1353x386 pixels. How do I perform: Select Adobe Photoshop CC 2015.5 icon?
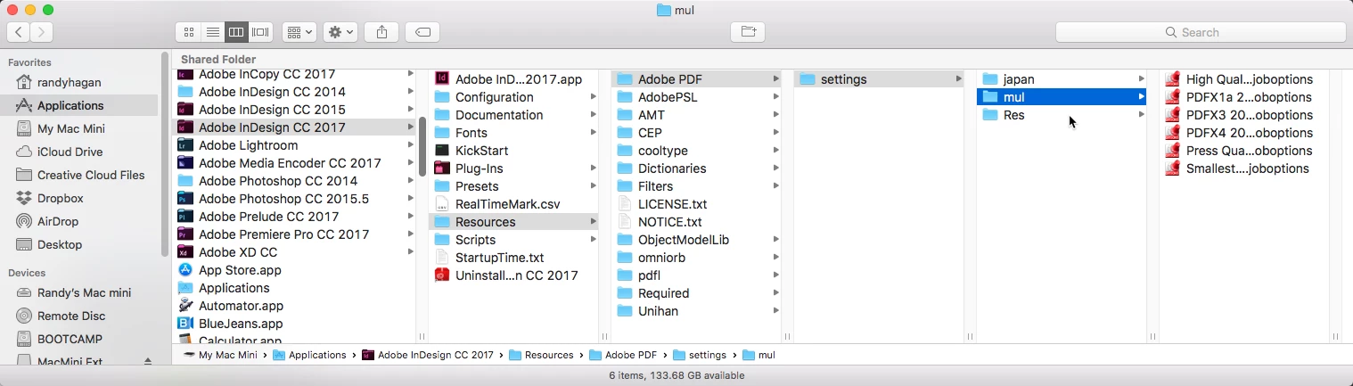185,199
